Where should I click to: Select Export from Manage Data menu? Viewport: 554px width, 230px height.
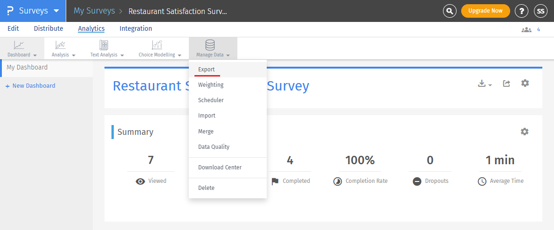(206, 70)
